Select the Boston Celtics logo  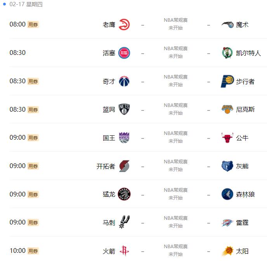click(227, 53)
